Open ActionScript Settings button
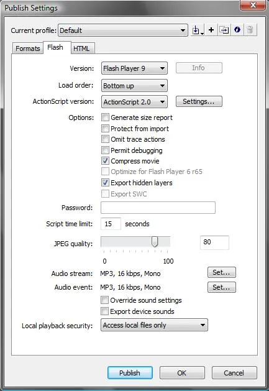This screenshot has height=391, width=269. click(199, 101)
